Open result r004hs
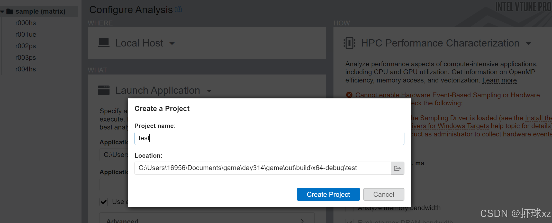Screen dimensions: 552x223 [x=25, y=69]
